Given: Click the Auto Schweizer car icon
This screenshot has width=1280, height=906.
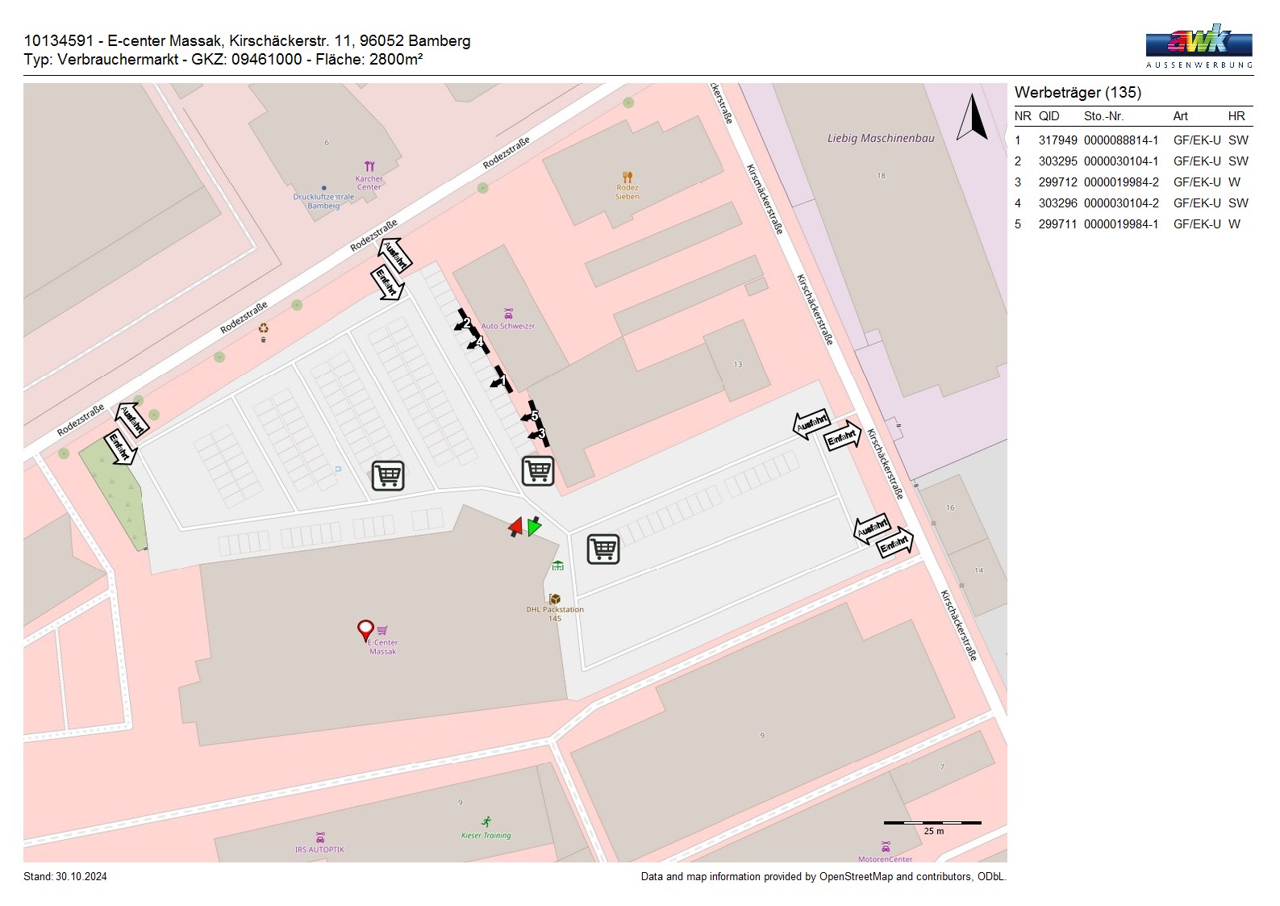Looking at the screenshot, I should (508, 314).
